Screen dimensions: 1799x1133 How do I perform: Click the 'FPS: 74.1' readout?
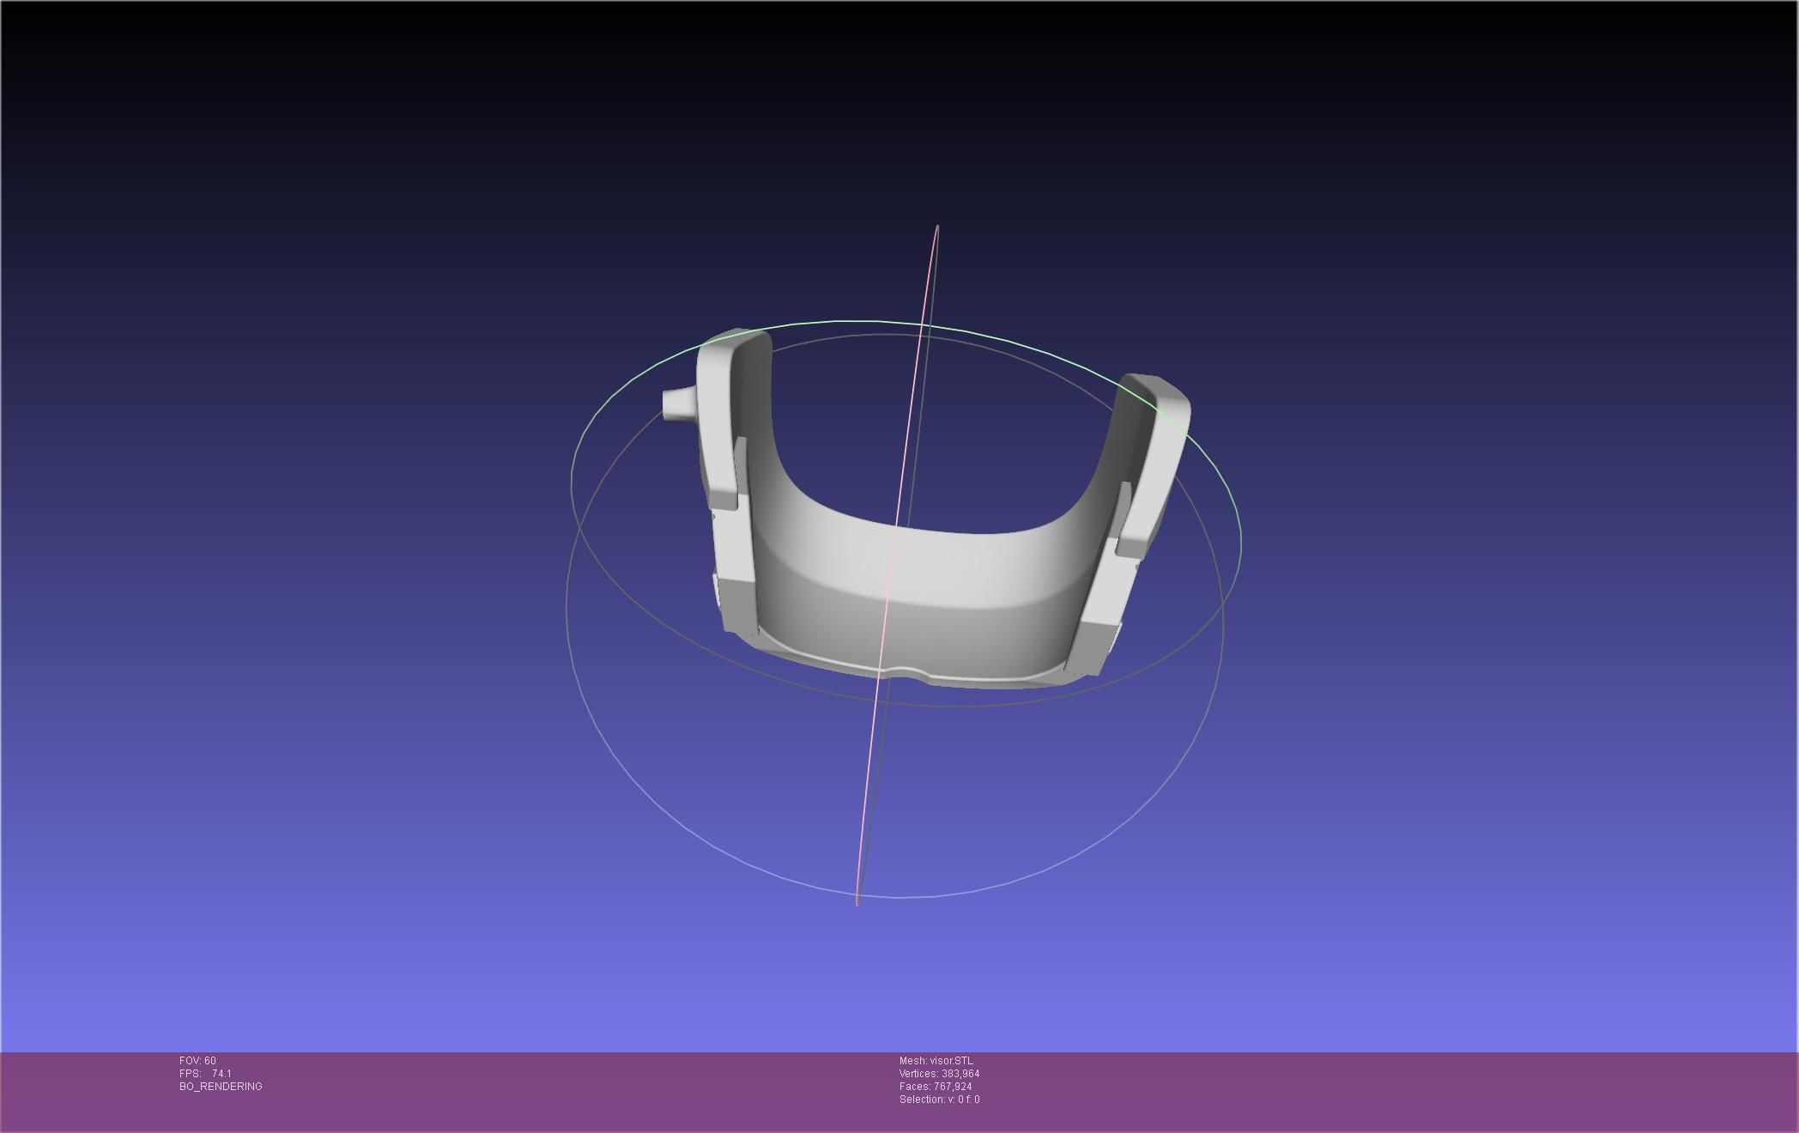click(x=205, y=1074)
